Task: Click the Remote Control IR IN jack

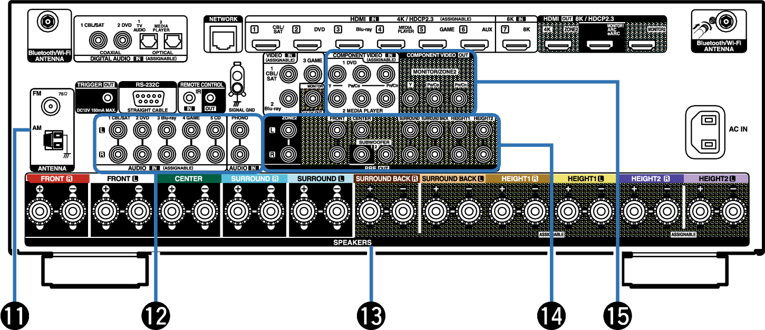Action: point(188,98)
